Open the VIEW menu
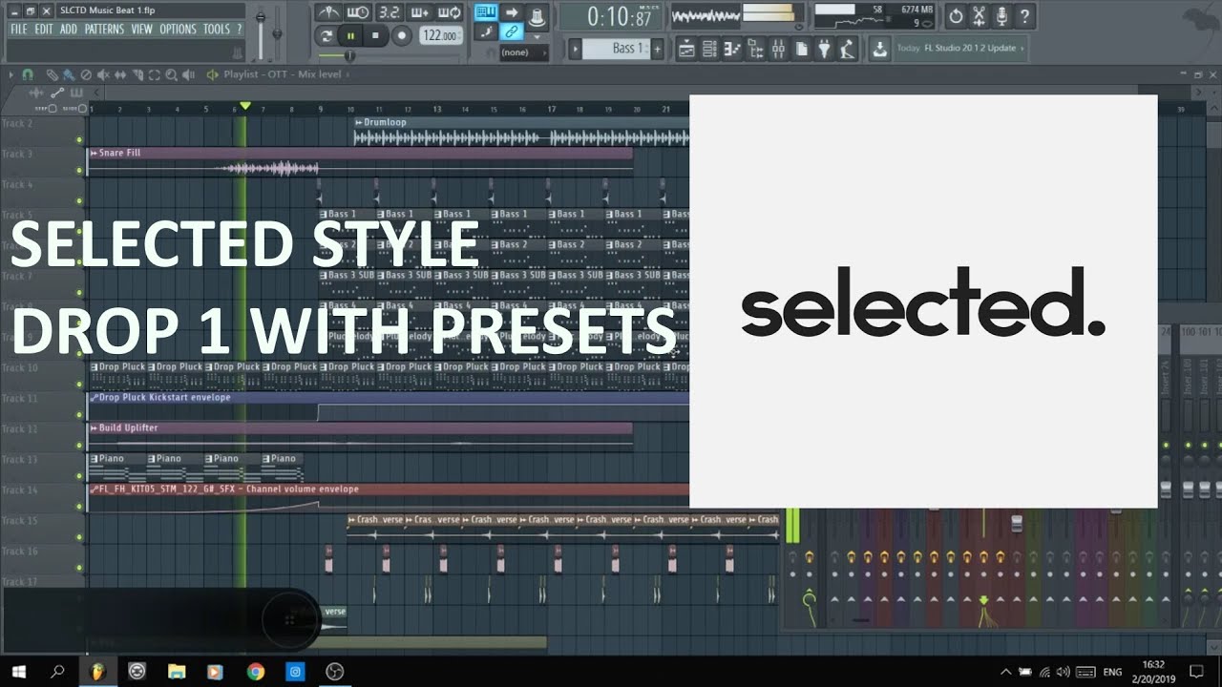Image resolution: width=1222 pixels, height=687 pixels. [x=142, y=30]
